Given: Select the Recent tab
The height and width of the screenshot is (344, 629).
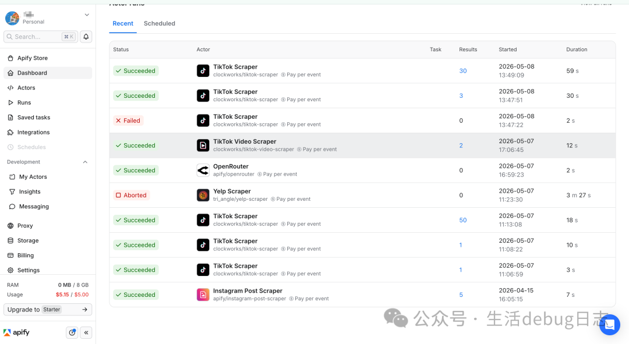Looking at the screenshot, I should pos(123,23).
